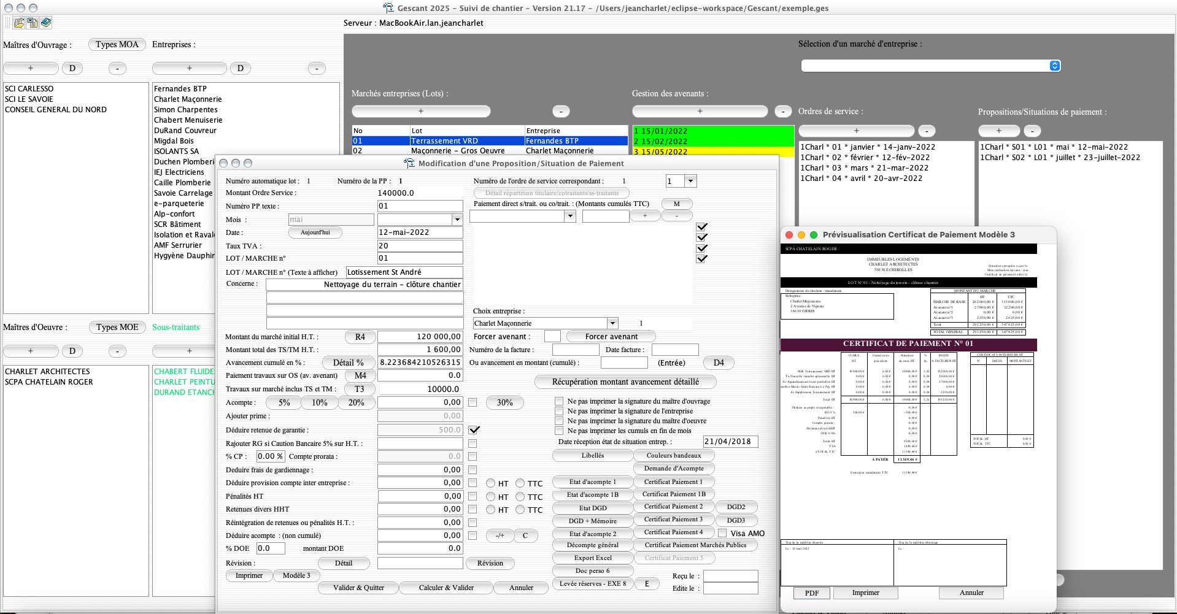
Task: Toggle the Visa AMO checkbox
Action: pyautogui.click(x=722, y=534)
